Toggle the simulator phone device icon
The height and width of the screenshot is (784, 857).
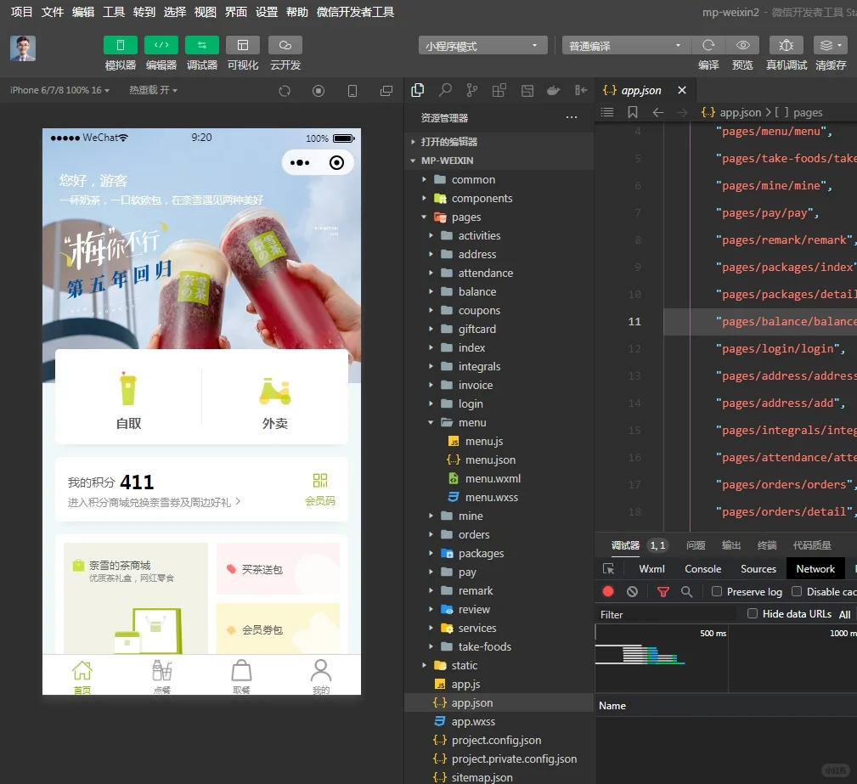pos(352,91)
